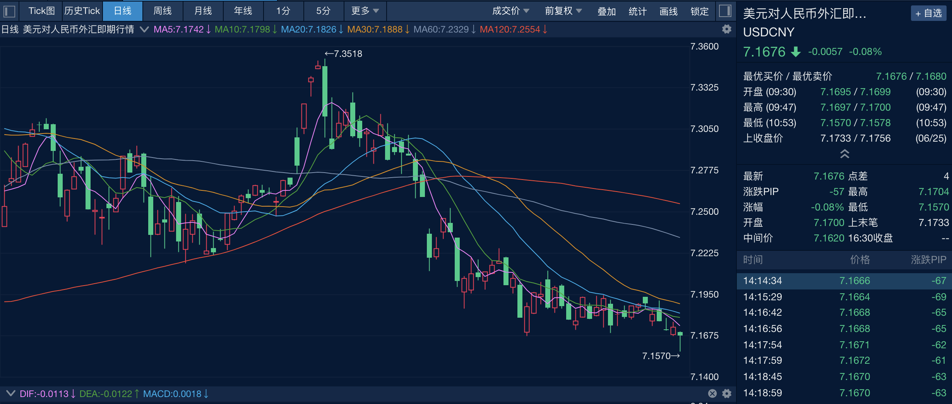Toggle the left panel visibility icon
This screenshot has width=952, height=404.
coord(9,11)
